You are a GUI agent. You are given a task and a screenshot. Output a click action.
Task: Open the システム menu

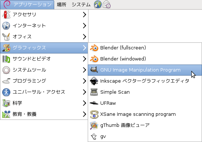click(81, 5)
